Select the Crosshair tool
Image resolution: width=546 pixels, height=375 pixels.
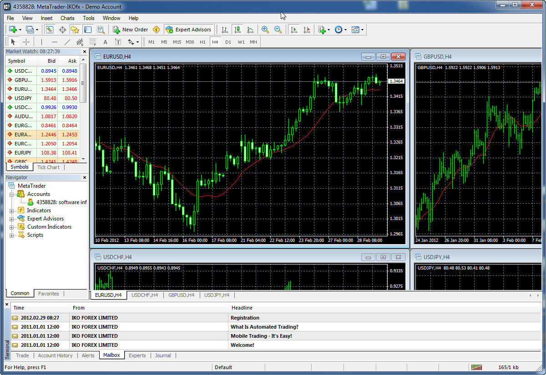coord(26,42)
